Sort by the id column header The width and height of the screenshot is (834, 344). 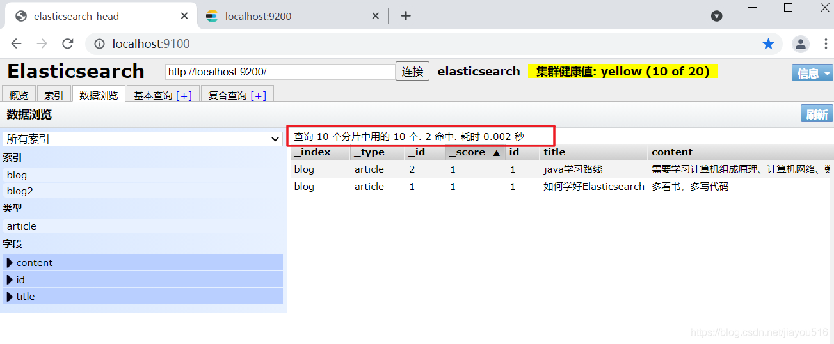522,152
